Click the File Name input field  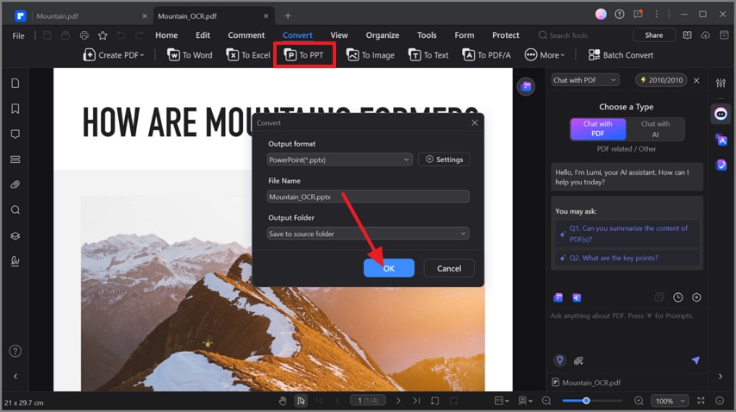tap(368, 197)
